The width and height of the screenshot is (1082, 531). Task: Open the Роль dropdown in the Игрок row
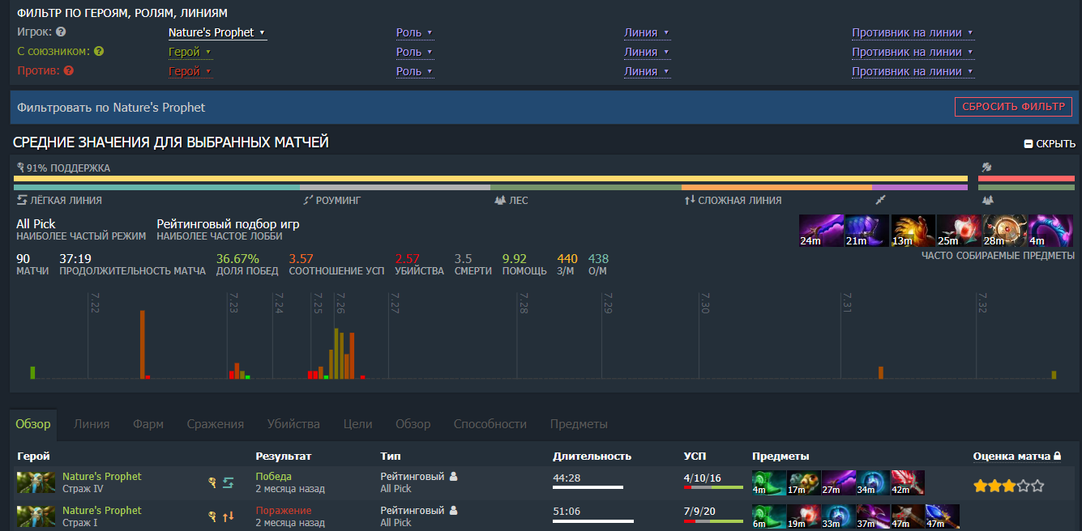(414, 33)
